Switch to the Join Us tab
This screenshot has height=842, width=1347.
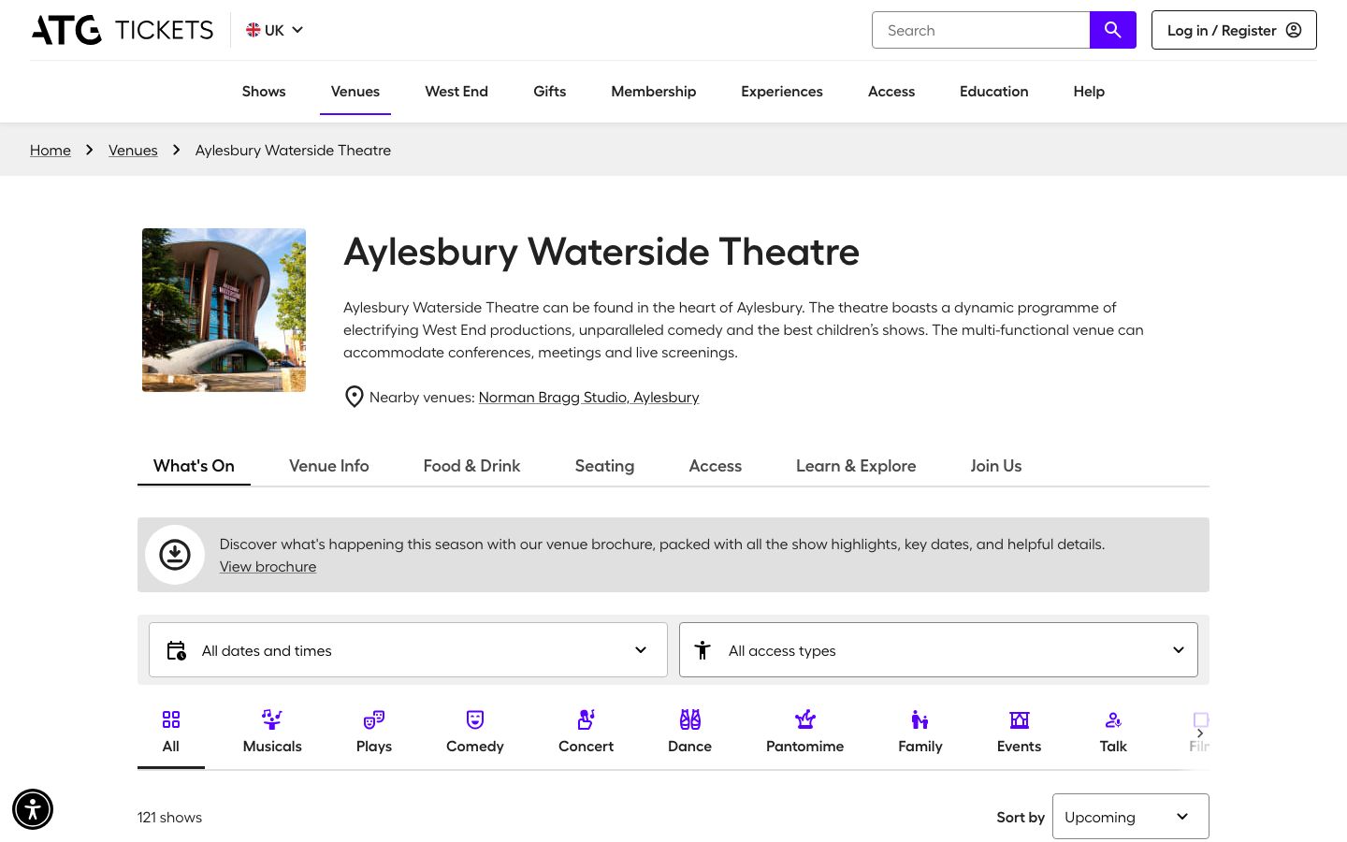pyautogui.click(x=996, y=466)
